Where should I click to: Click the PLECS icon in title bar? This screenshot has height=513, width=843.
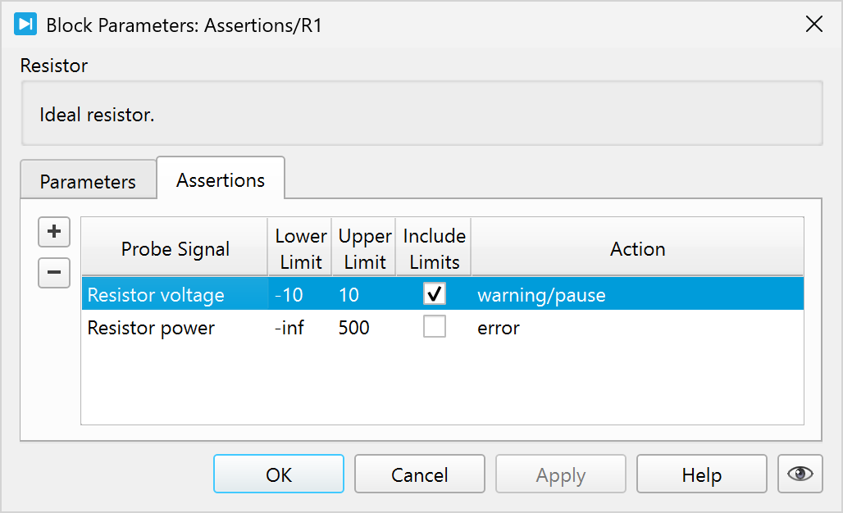[25, 25]
